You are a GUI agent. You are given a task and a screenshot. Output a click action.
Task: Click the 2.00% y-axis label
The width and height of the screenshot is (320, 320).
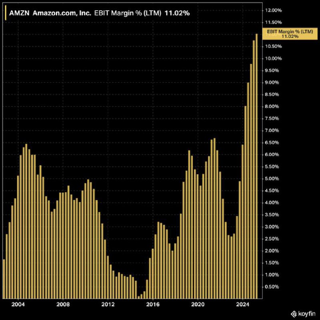coord(272,251)
